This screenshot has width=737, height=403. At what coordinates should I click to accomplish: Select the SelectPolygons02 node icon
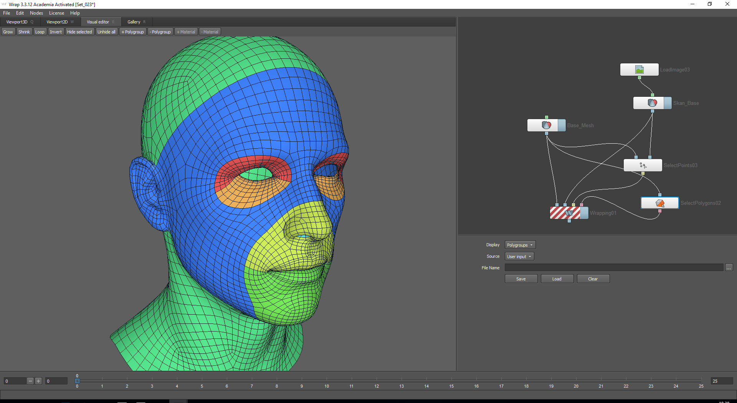(659, 203)
